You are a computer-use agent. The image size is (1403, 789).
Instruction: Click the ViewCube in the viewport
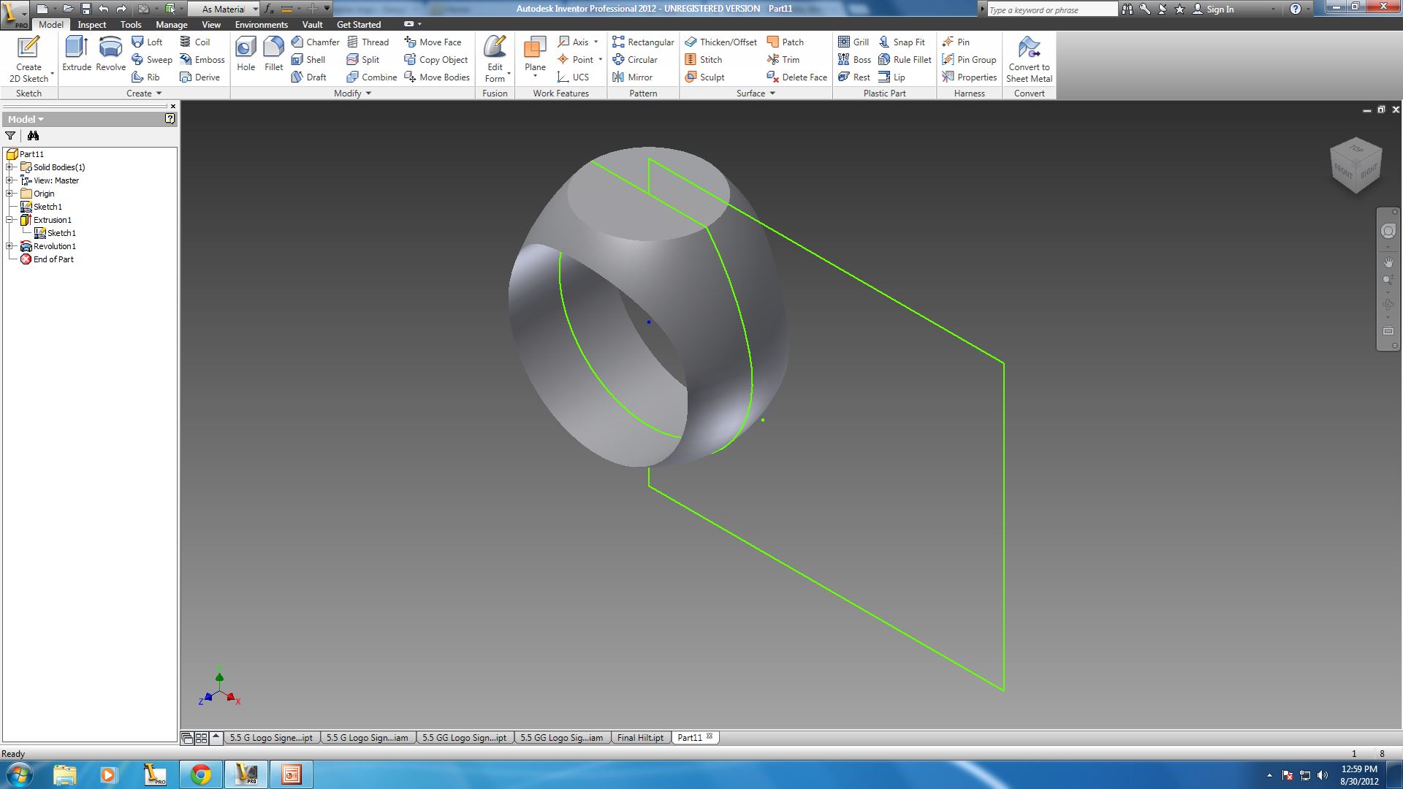(x=1356, y=165)
